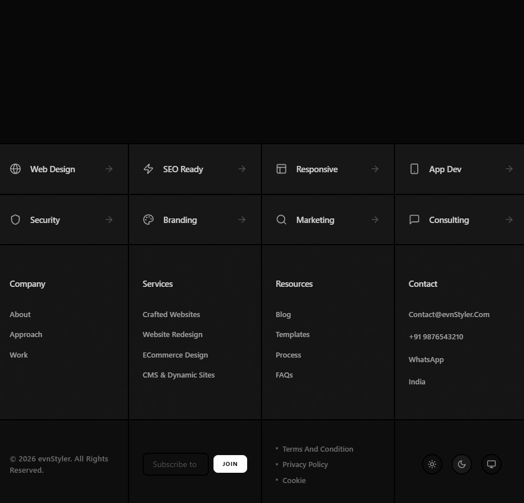524x503 pixels.
Task: Click the arrow in the Security card
Action: pyautogui.click(x=109, y=220)
